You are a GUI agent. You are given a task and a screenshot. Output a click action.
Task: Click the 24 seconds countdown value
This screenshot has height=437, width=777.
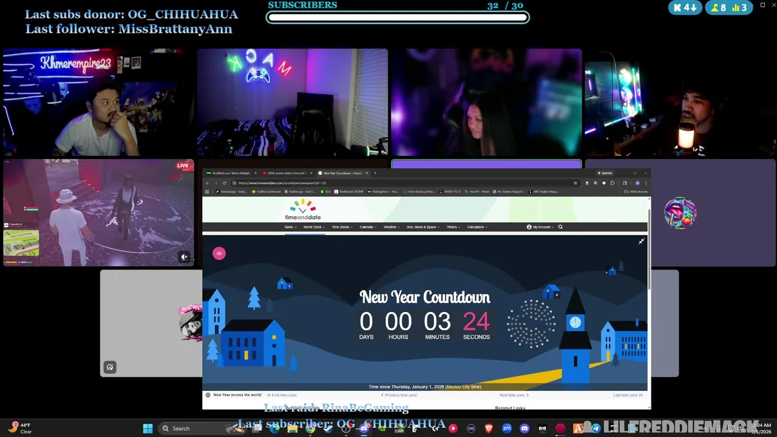point(476,322)
